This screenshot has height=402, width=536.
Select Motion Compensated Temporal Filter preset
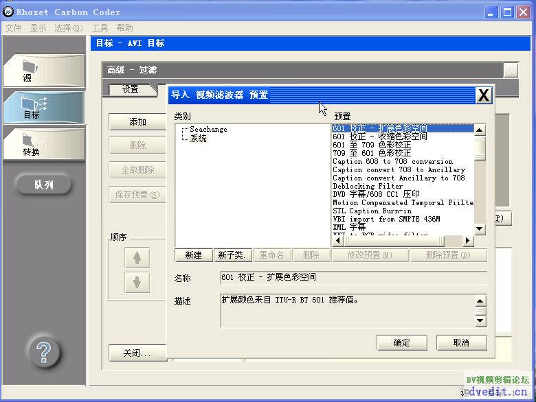(403, 202)
